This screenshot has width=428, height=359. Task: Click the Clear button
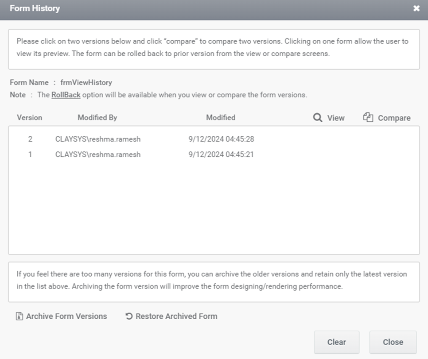point(337,342)
